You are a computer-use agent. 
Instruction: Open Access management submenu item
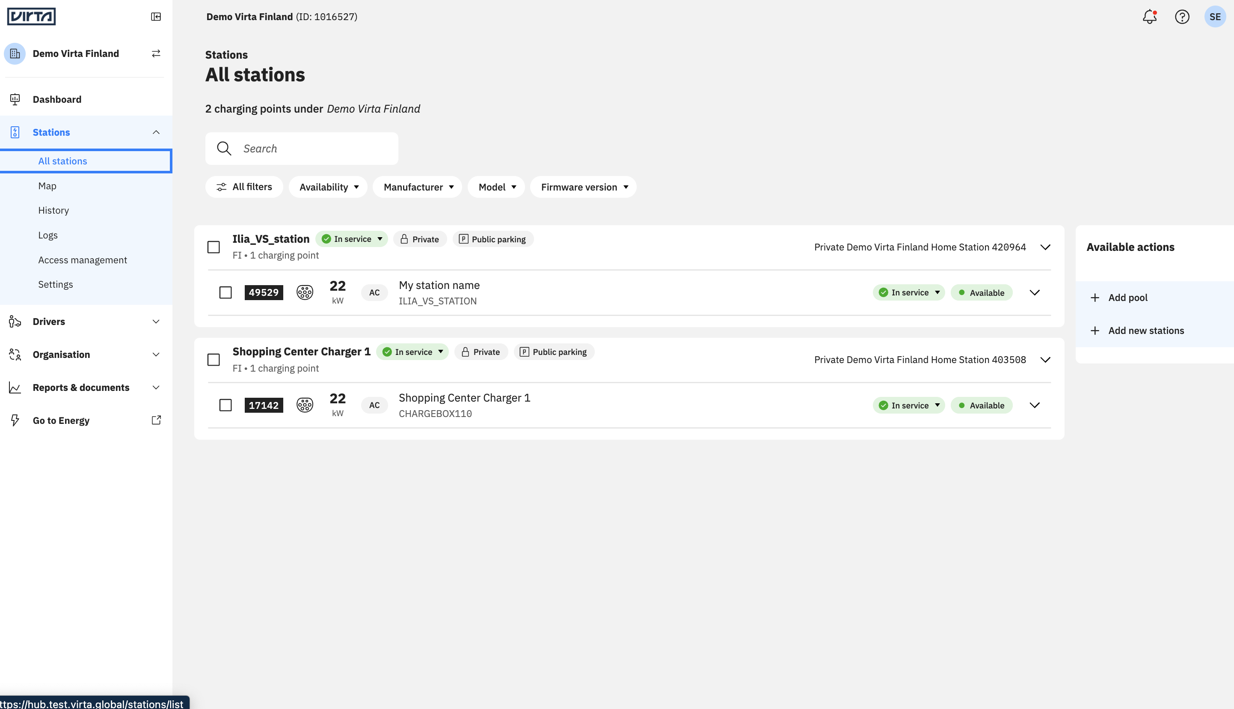[83, 260]
